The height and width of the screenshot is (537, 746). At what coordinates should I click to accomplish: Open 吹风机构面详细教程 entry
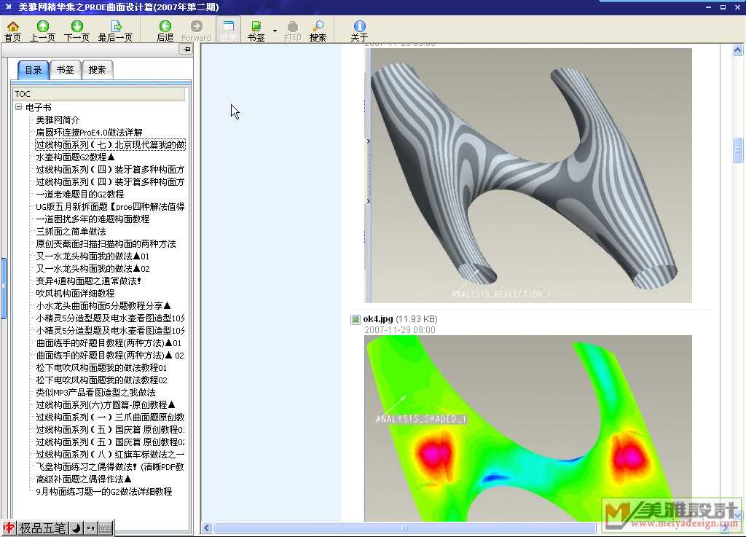pos(75,293)
